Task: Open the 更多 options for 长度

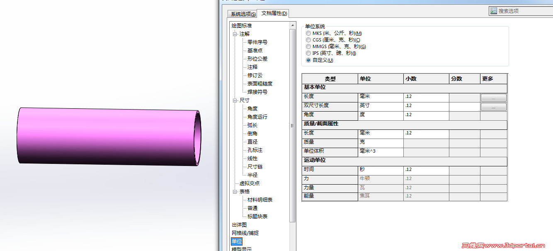Action: coord(493,97)
